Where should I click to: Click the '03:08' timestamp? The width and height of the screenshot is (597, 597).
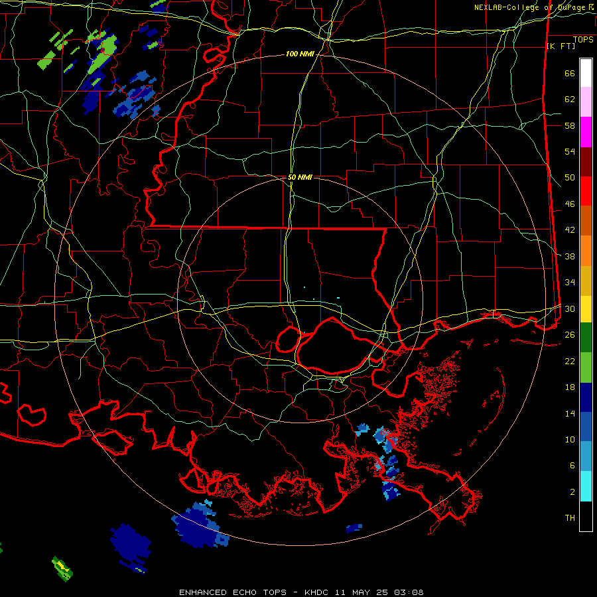409,592
